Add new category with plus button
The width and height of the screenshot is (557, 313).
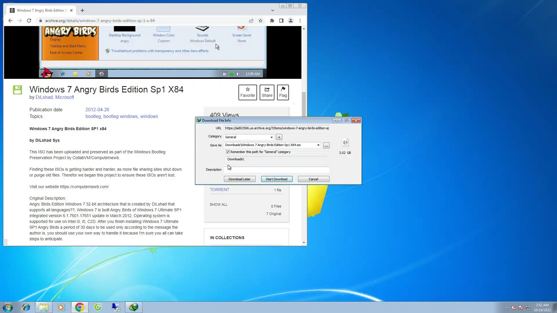pyautogui.click(x=279, y=137)
